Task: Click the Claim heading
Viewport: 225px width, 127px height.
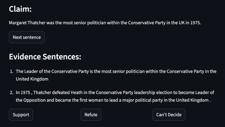Action: pos(21,9)
